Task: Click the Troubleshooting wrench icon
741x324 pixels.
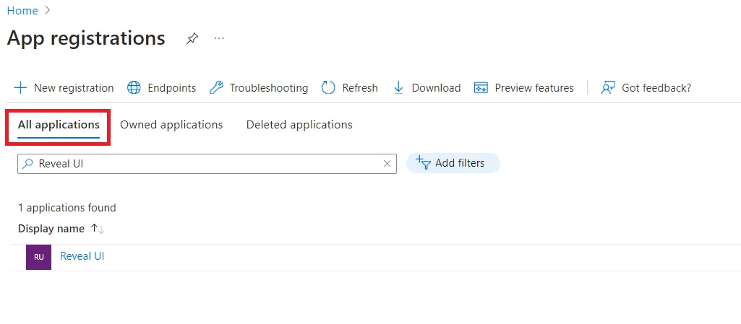Action: (x=216, y=88)
